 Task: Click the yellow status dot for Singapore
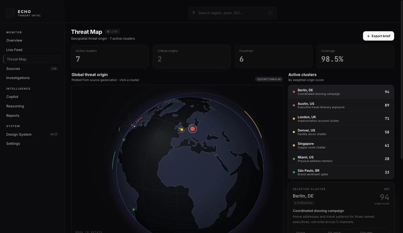(x=294, y=145)
